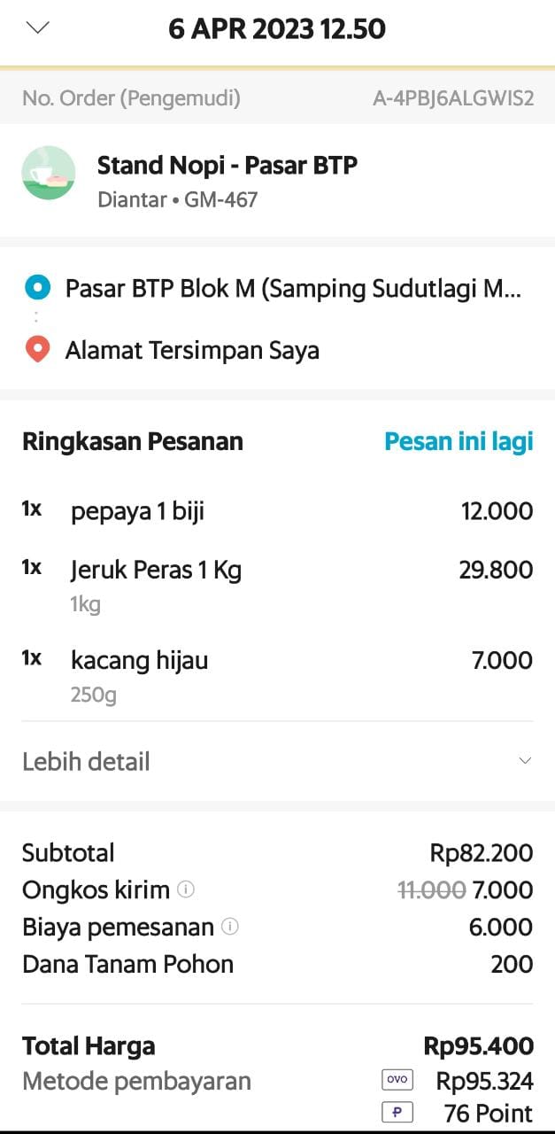Open Stand Nopi - Pasar BTP merchant
This screenshot has height=1134, width=555.
tap(227, 166)
